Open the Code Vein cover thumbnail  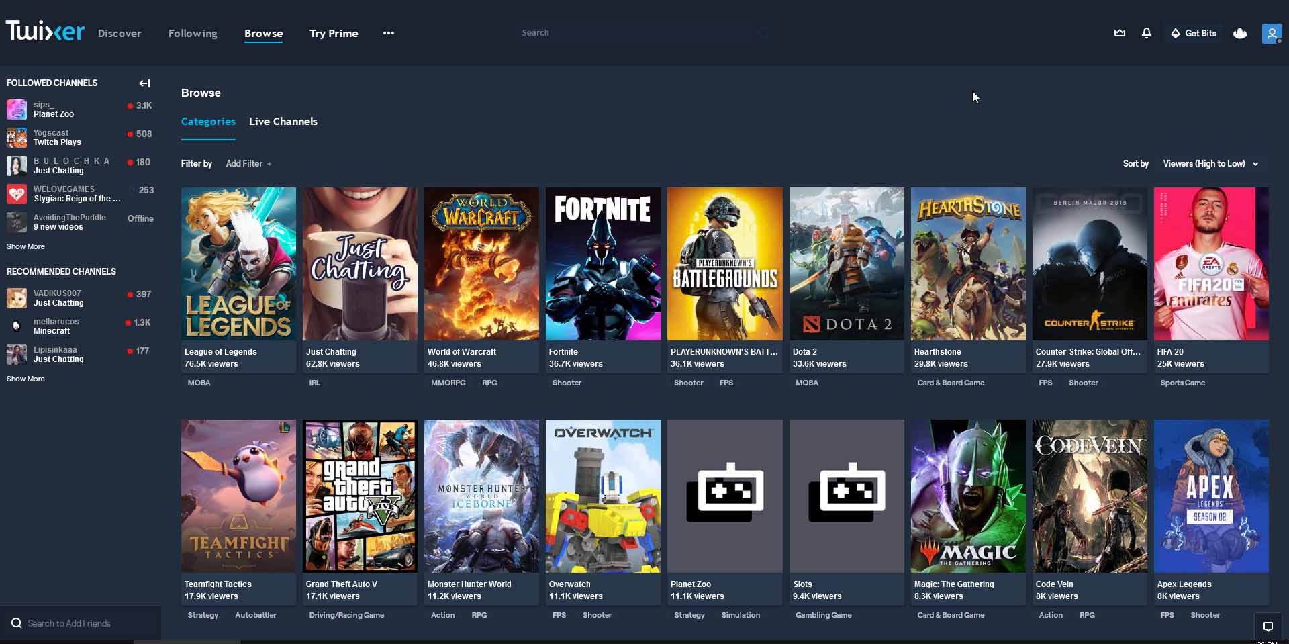pos(1090,496)
